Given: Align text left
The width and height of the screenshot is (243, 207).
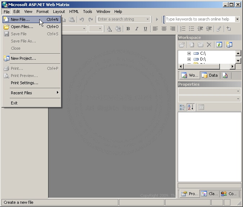Looking at the screenshot, I should (x=155, y=29).
